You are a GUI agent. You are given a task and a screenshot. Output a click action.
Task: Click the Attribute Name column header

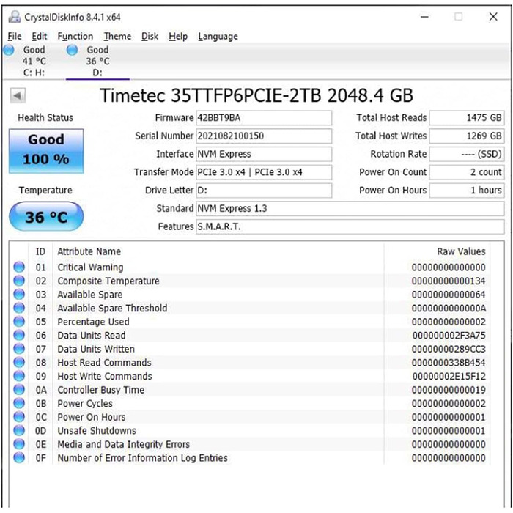pos(89,251)
